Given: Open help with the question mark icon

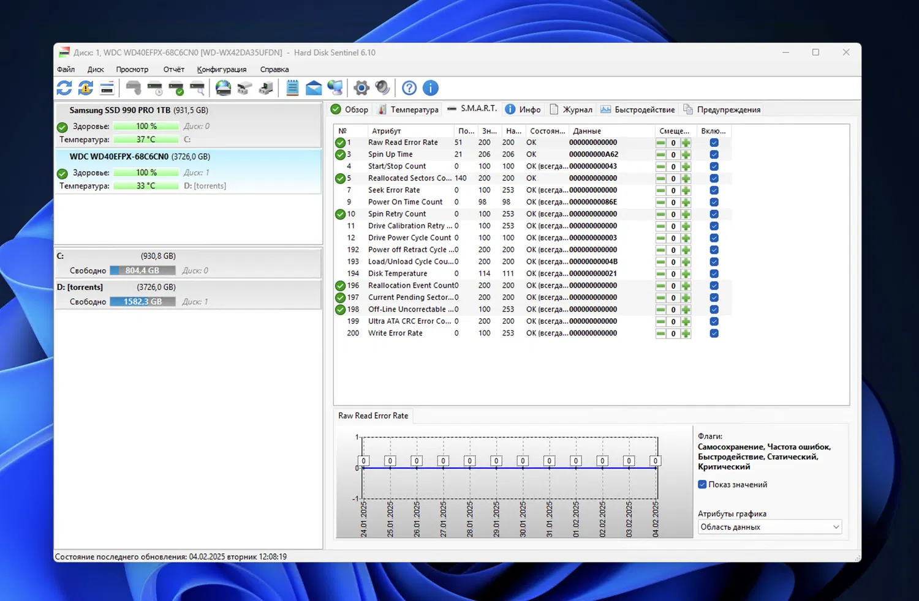Looking at the screenshot, I should click(x=409, y=88).
